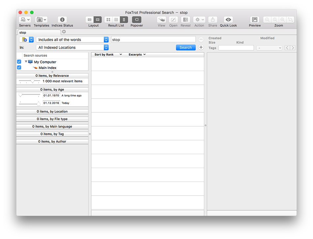Click the "0 items, by Relevance" header
Screen dimensions: 313x239
(x=52, y=76)
